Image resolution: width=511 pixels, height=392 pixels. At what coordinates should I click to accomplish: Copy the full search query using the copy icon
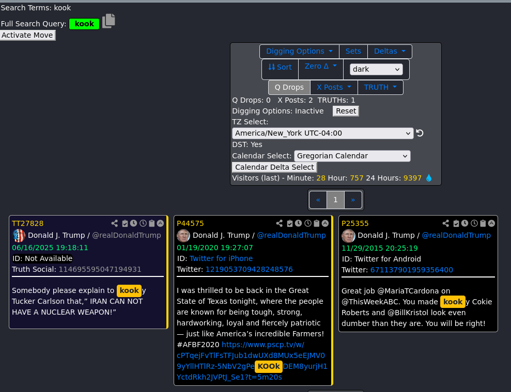[109, 21]
